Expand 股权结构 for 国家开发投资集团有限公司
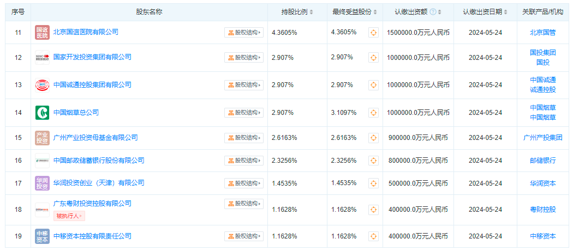Viewport: 573px width, 251px height. (x=244, y=57)
